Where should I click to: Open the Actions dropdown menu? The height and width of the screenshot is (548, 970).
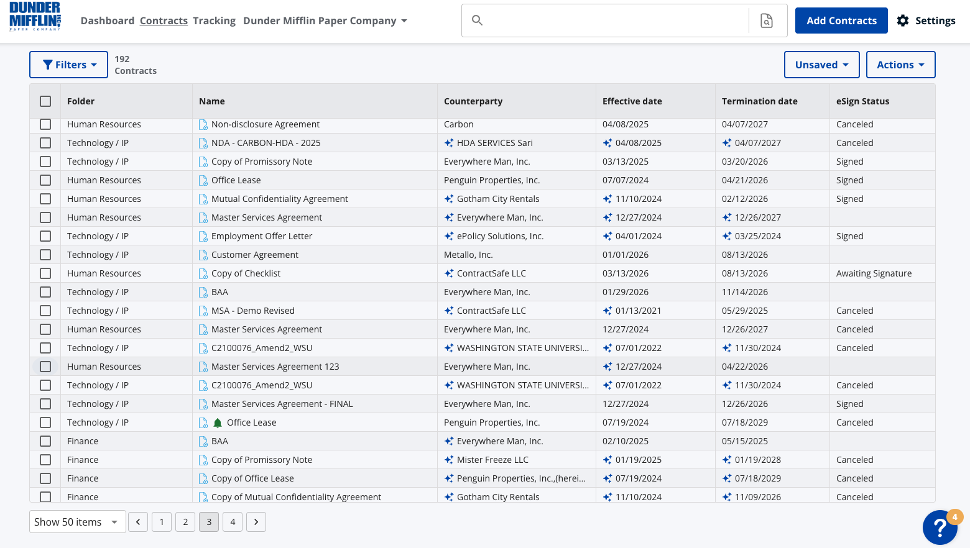[900, 65]
